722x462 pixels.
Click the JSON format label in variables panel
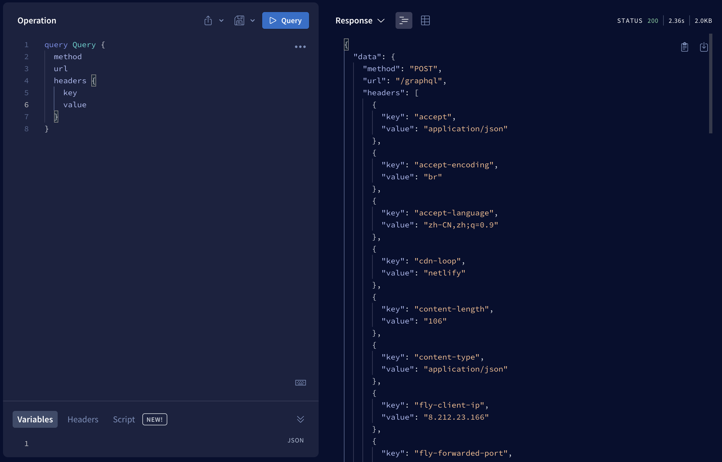(296, 440)
